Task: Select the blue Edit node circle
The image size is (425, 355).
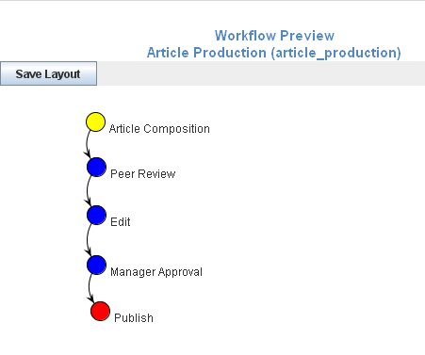Action: coord(96,215)
